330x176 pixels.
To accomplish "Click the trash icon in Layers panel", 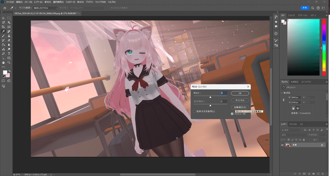I will pyautogui.click(x=323, y=174).
